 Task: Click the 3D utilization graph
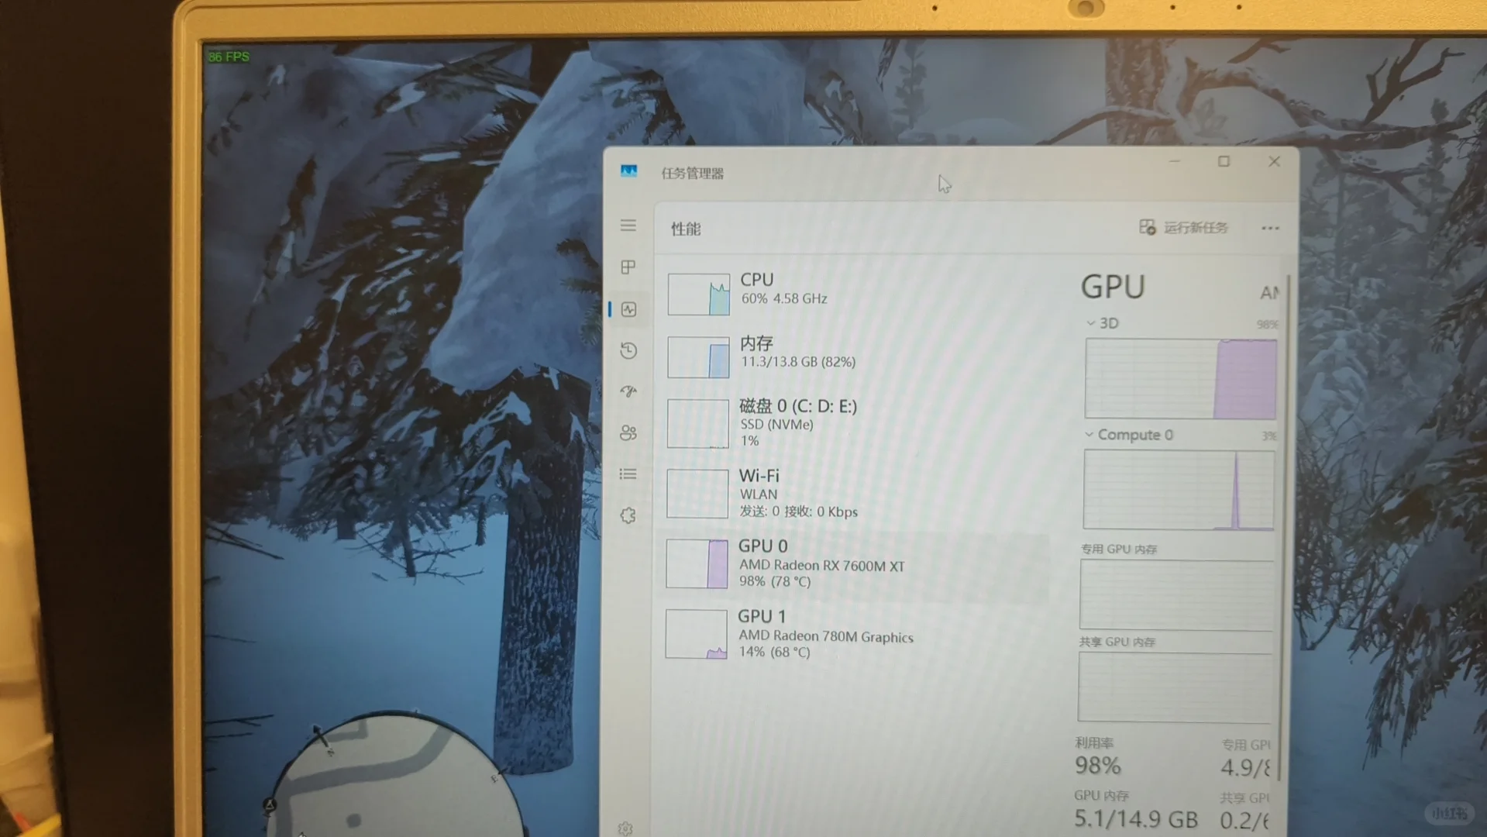tap(1180, 378)
